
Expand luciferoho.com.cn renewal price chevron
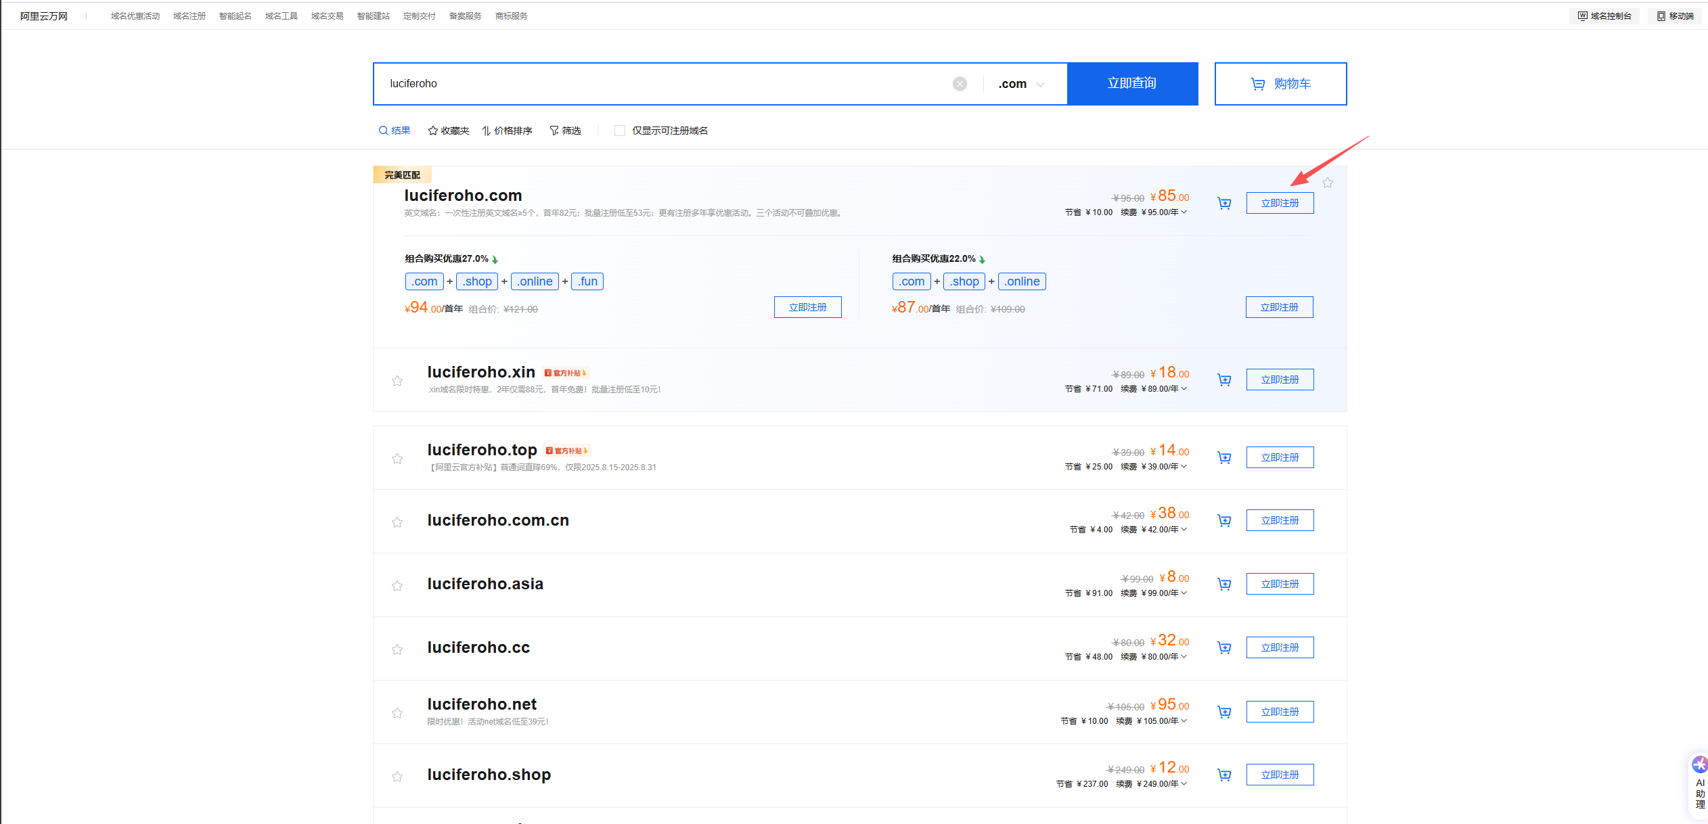point(1184,529)
